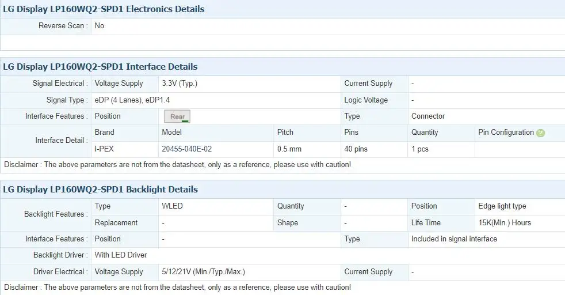Click the 0.5 mm pitch value

289,149
